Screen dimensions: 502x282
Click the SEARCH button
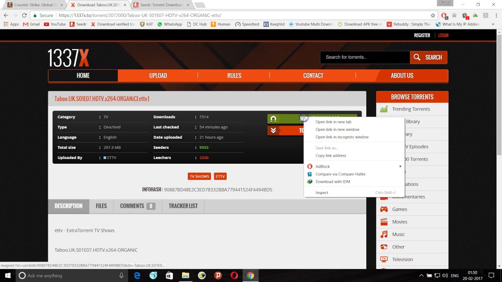[x=429, y=57]
